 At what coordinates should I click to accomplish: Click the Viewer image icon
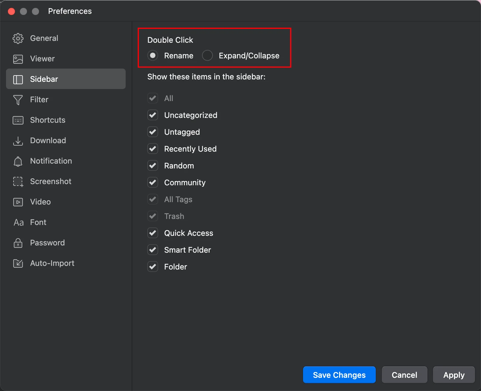(18, 59)
